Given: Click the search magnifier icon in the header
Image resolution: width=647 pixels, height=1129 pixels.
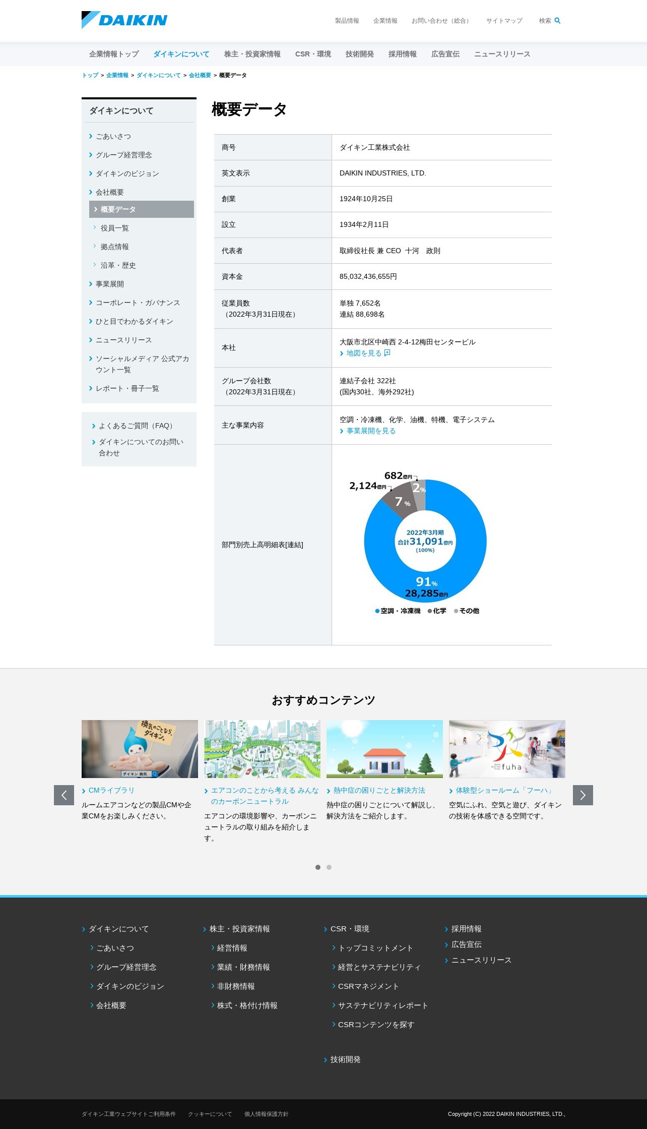Looking at the screenshot, I should tap(557, 21).
